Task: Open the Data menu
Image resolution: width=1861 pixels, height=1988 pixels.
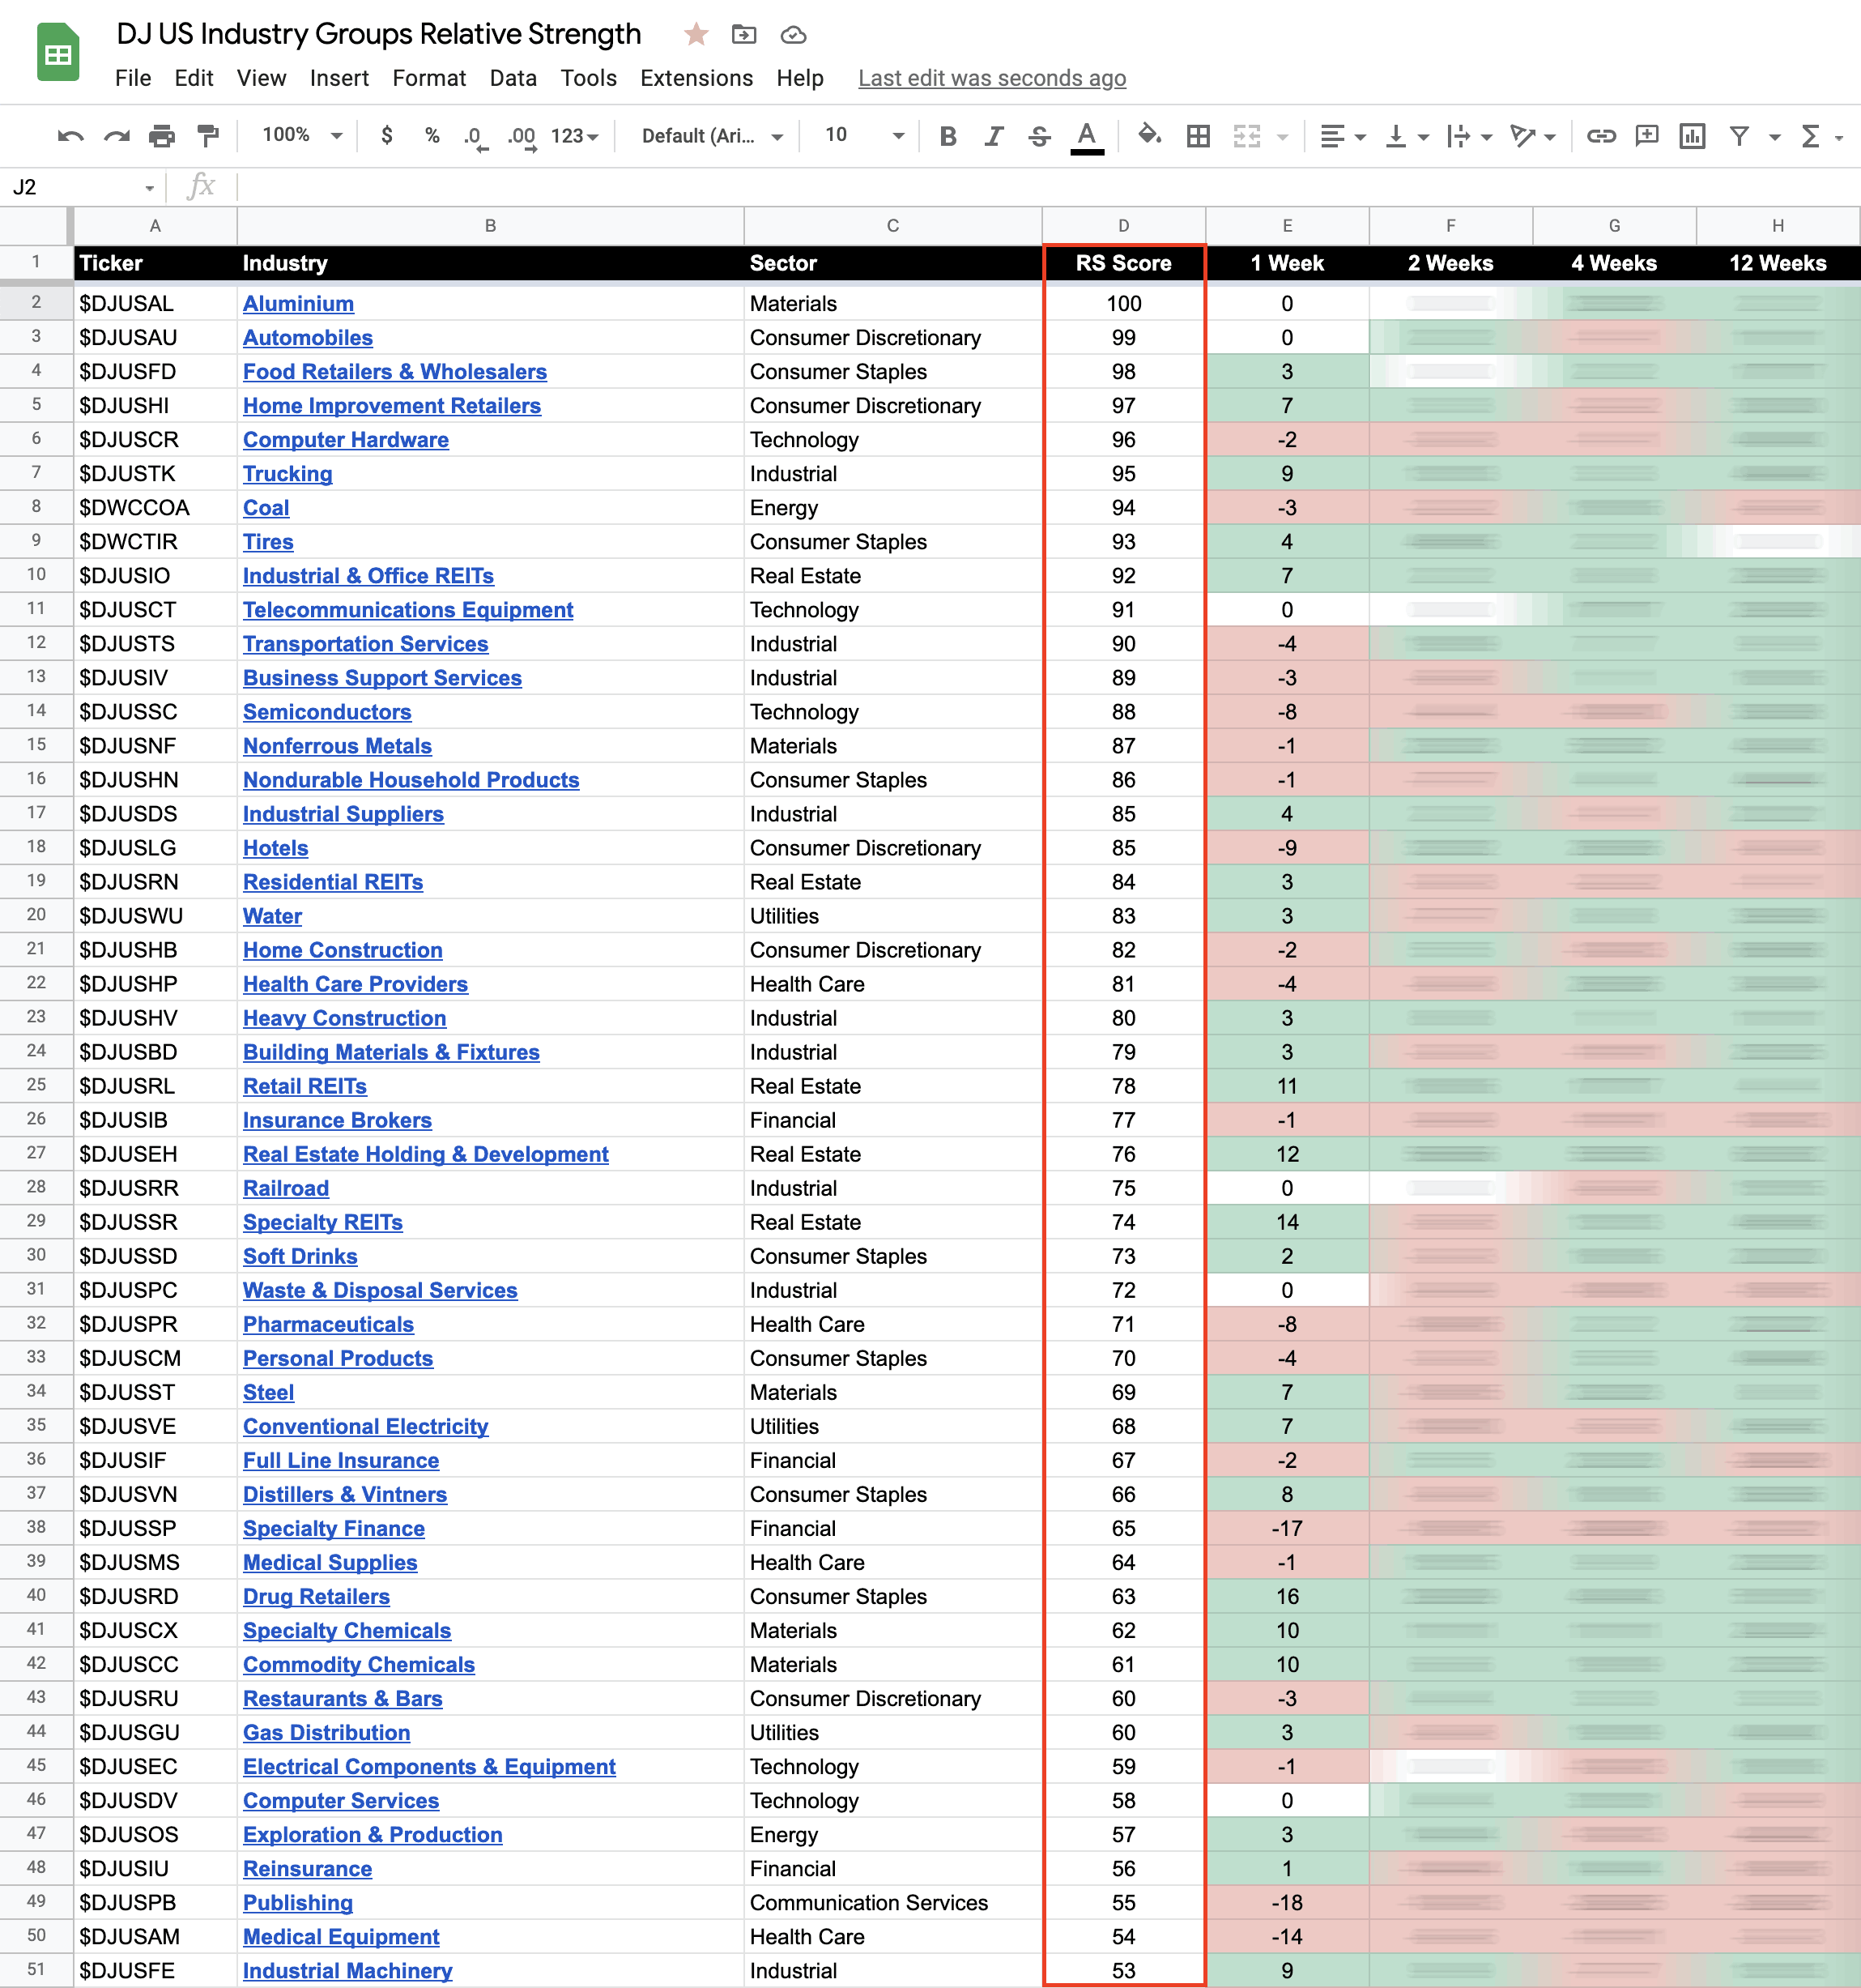Action: pos(513,78)
